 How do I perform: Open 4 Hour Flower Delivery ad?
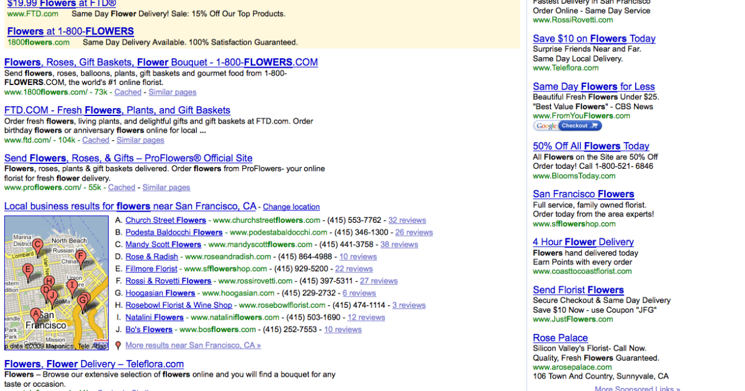tap(584, 241)
